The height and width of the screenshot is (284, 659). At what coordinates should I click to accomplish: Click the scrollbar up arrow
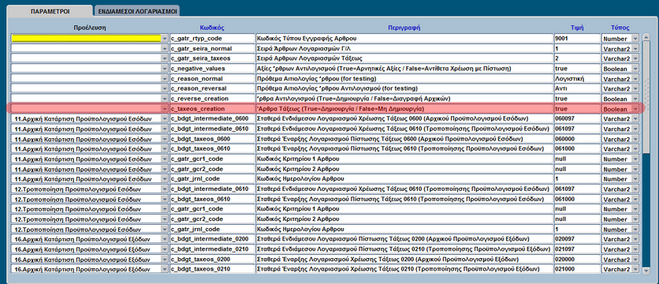point(646,38)
